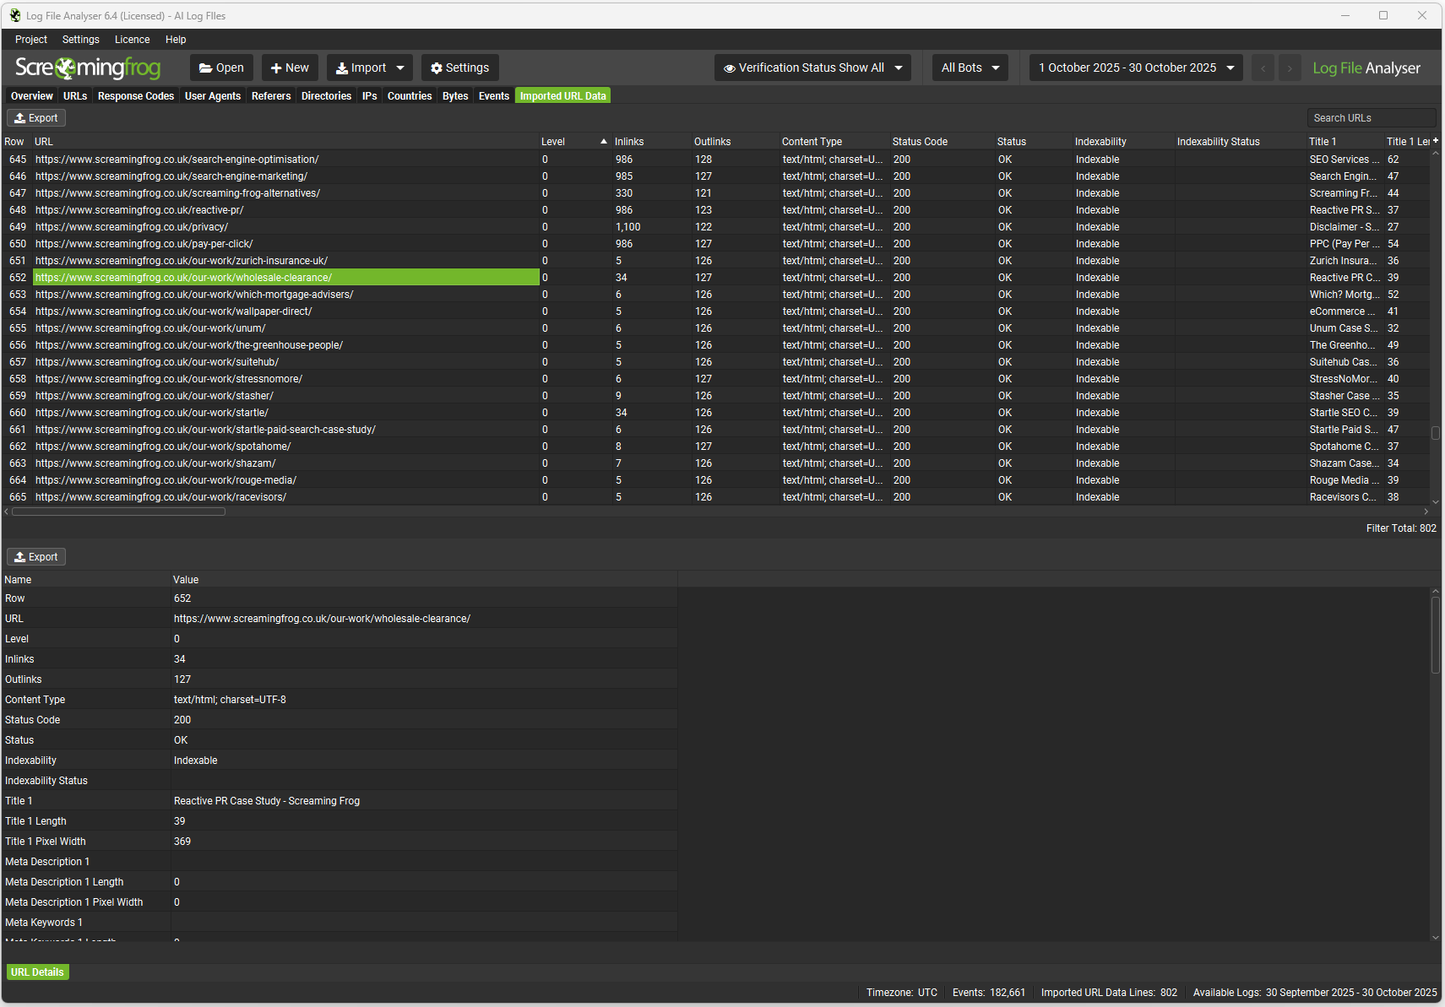
Task: Click the New project plus icon
Action: click(x=290, y=68)
